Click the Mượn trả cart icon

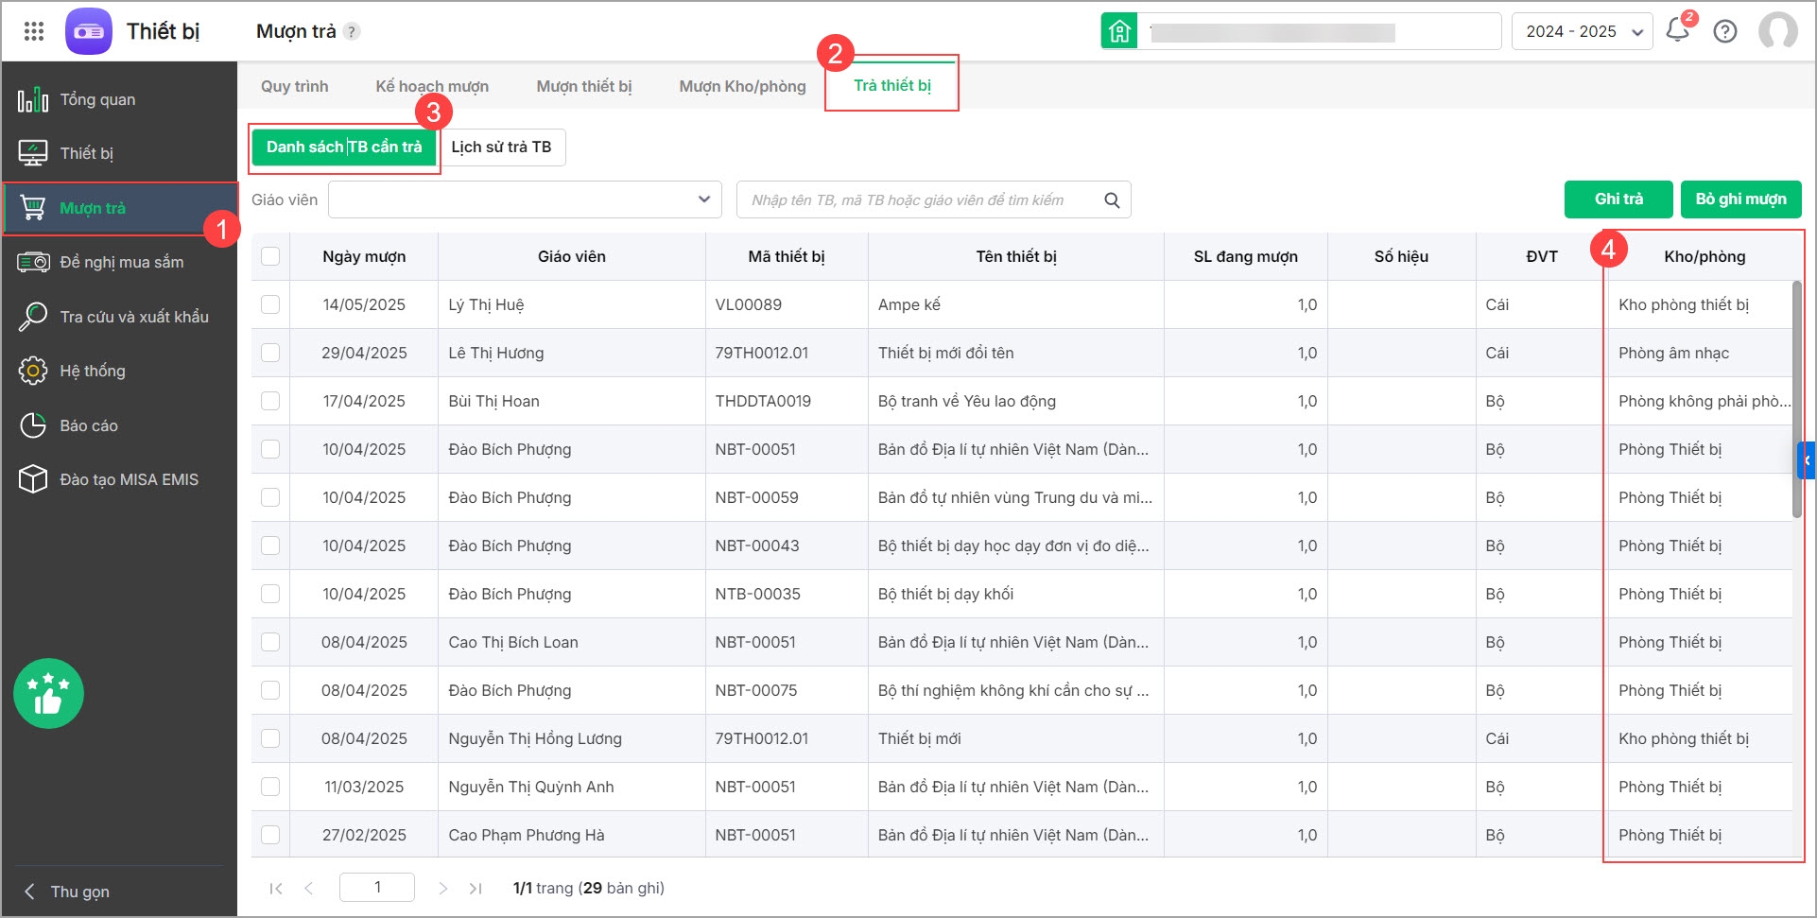[33, 208]
